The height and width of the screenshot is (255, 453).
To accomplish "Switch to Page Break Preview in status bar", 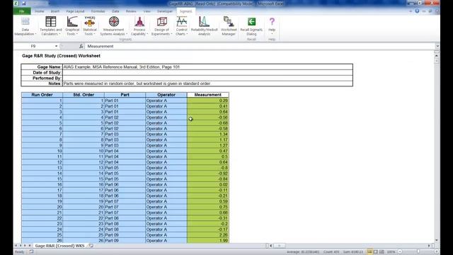I will coord(382,252).
